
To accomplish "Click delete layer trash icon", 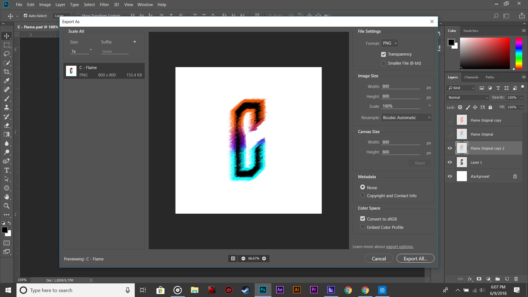I will [x=516, y=279].
